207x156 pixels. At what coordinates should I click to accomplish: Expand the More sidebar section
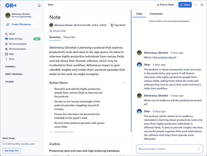[x=11, y=59]
